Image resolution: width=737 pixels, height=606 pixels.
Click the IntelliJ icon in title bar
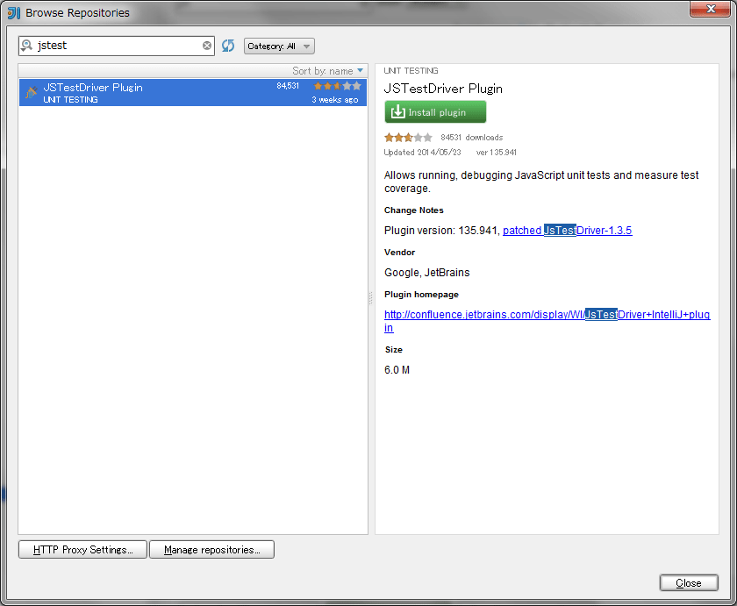(x=14, y=12)
